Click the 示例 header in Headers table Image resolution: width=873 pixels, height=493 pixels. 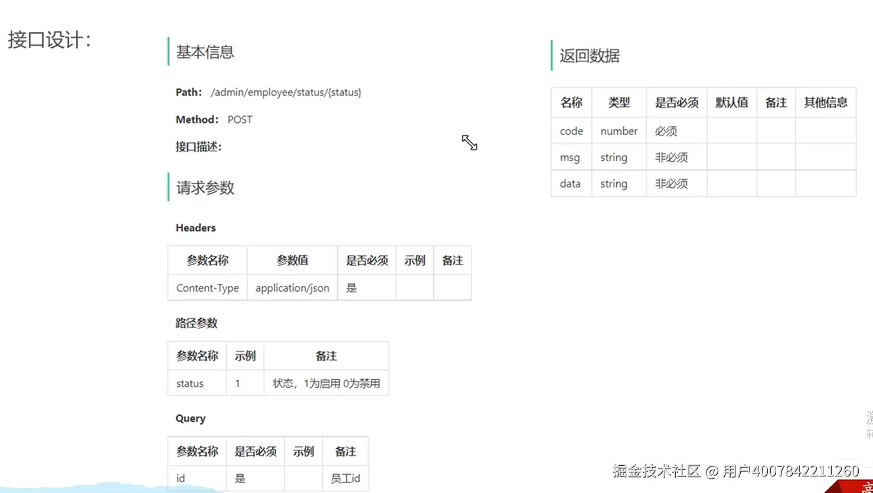(414, 260)
